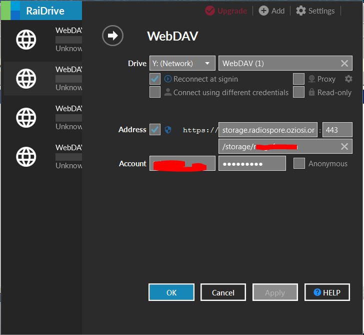Click the Settings label in the top bar
The height and width of the screenshot is (335, 364).
click(321, 11)
